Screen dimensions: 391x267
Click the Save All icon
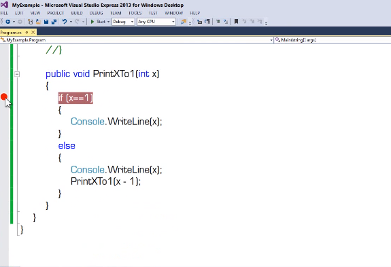[x=54, y=22]
